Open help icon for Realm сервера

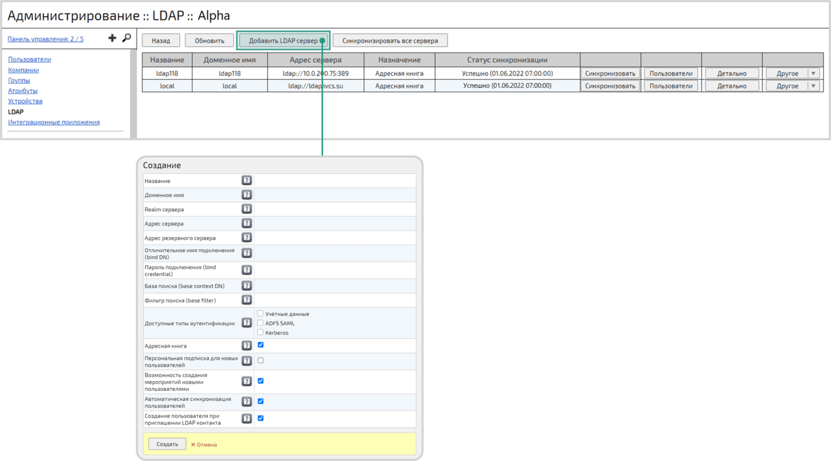tap(247, 209)
